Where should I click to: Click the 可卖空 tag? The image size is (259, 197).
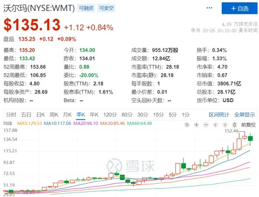coord(106,8)
